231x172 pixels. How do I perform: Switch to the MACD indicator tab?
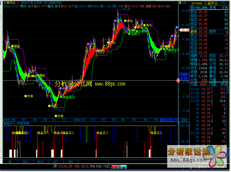pos(41,162)
